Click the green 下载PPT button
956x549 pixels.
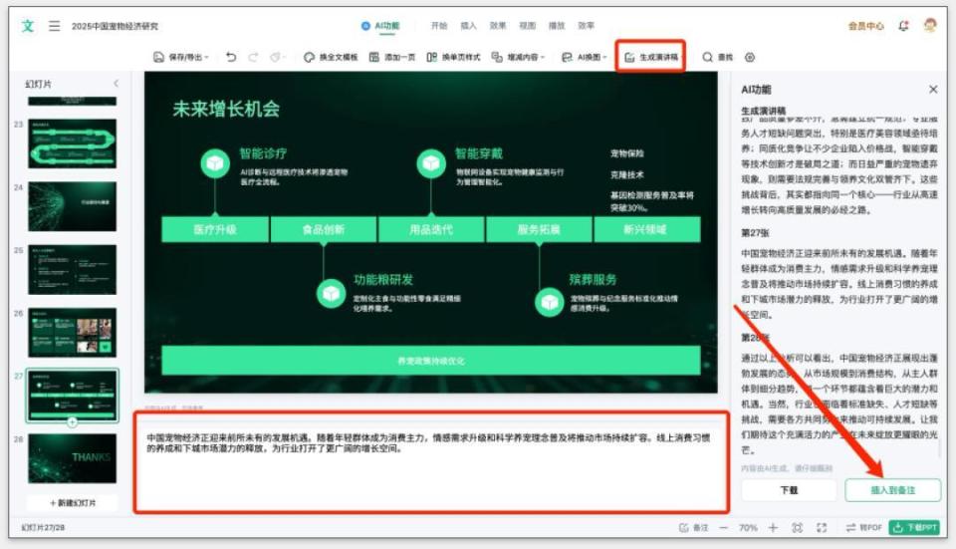coord(914,528)
